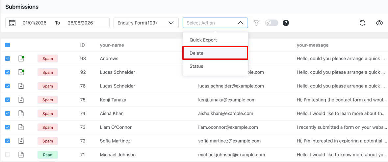The image size is (388, 162).
Task: Sort by the ID column header
Action: tap(83, 45)
